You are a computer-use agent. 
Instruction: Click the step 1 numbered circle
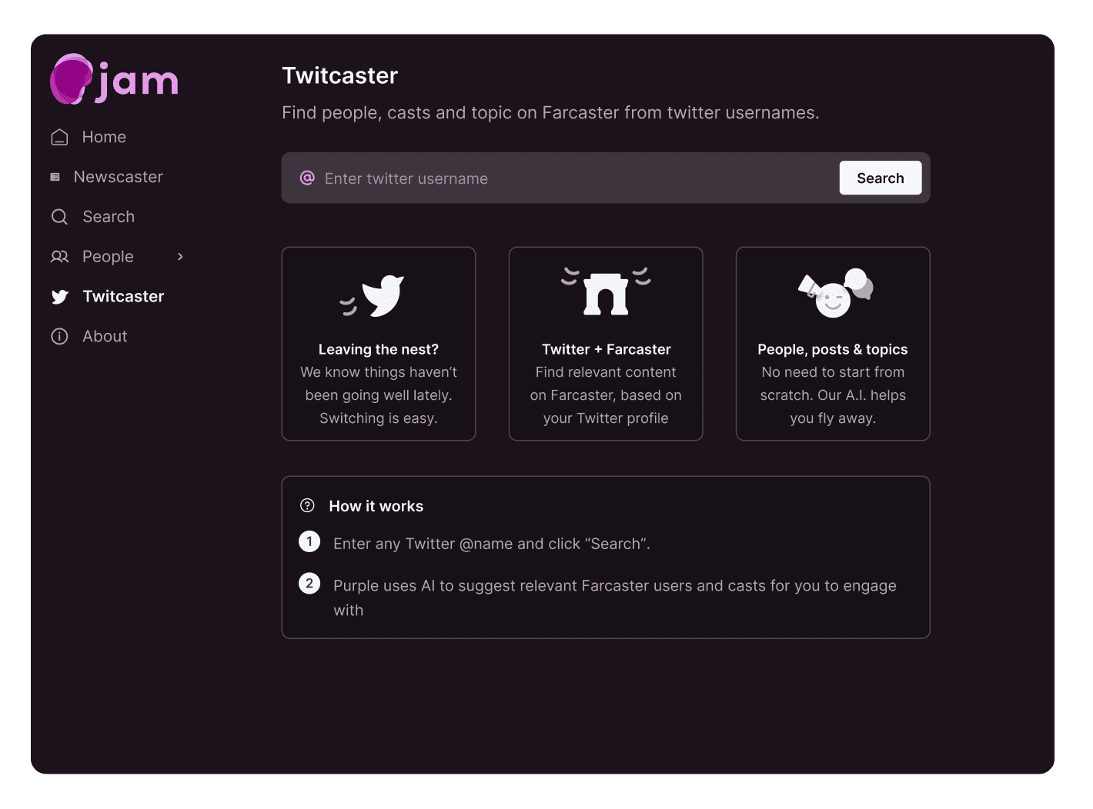(309, 541)
